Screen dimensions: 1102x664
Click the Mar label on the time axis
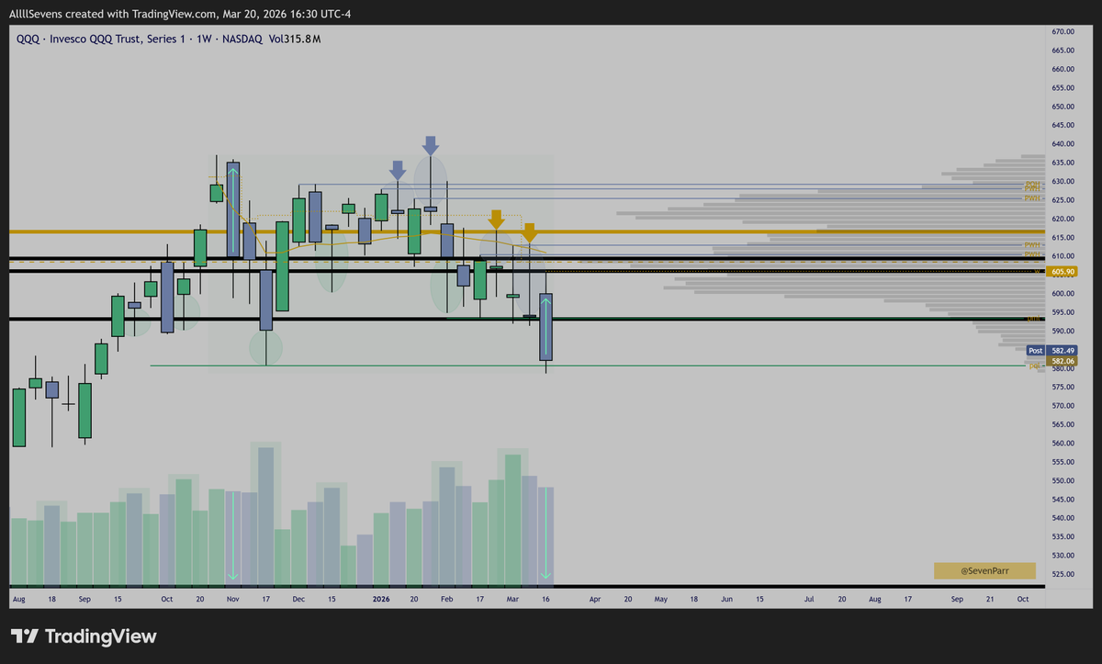(512, 598)
